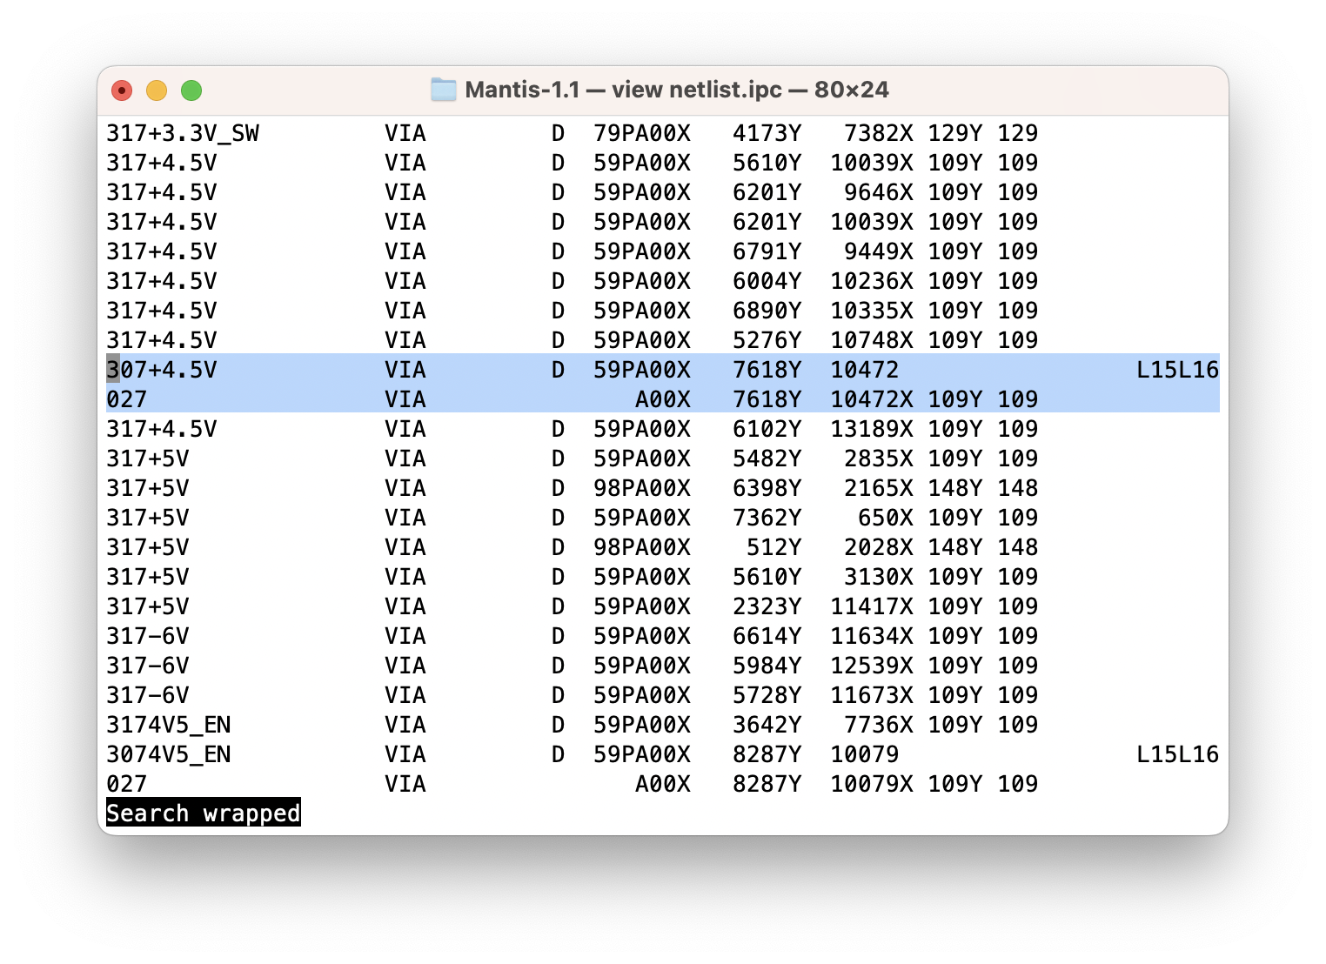Click the yellow minimize traffic light
This screenshot has width=1326, height=964.
pyautogui.click(x=157, y=90)
